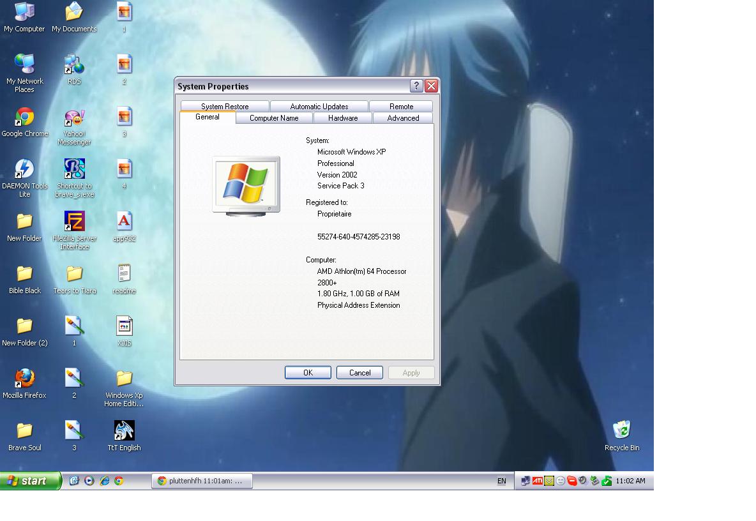The image size is (756, 521).
Task: Select the orange document icon labeled 4
Action: click(124, 174)
